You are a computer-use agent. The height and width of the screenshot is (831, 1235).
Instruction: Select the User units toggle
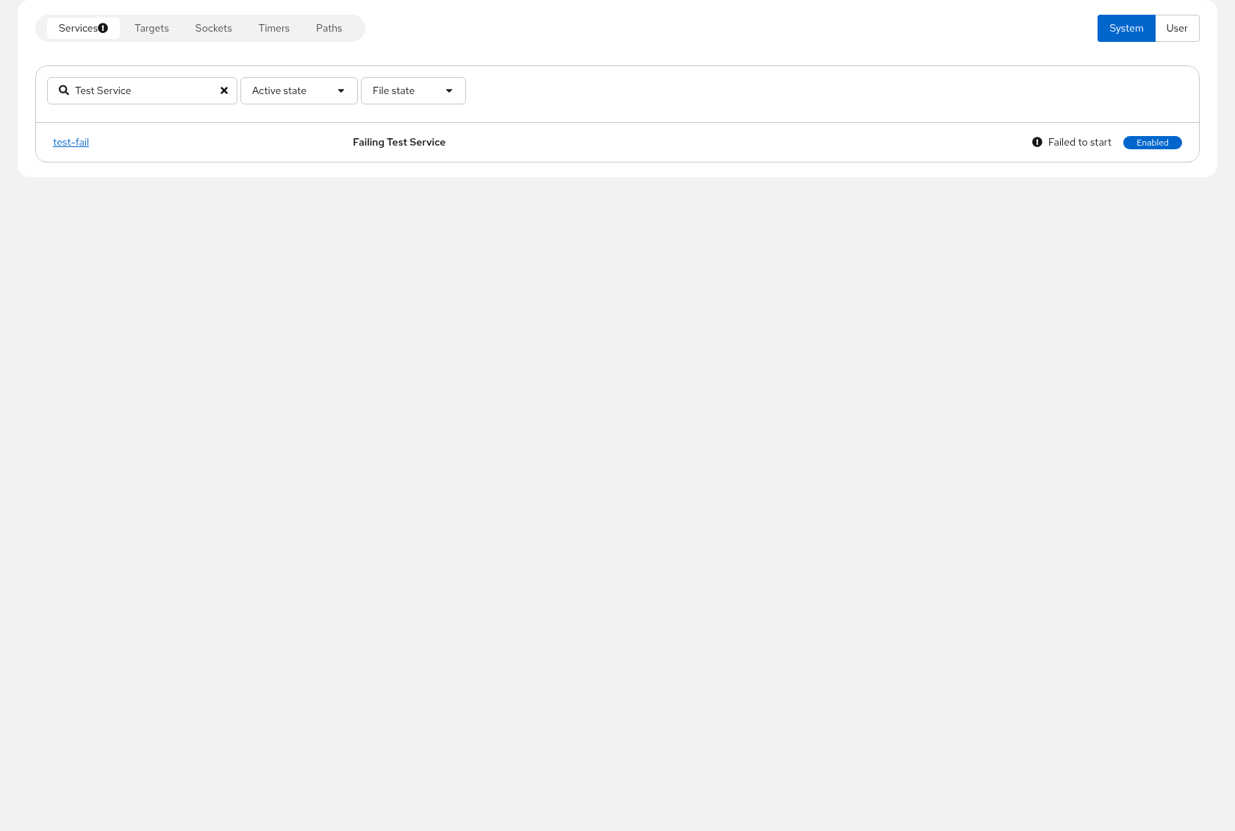pos(1177,28)
